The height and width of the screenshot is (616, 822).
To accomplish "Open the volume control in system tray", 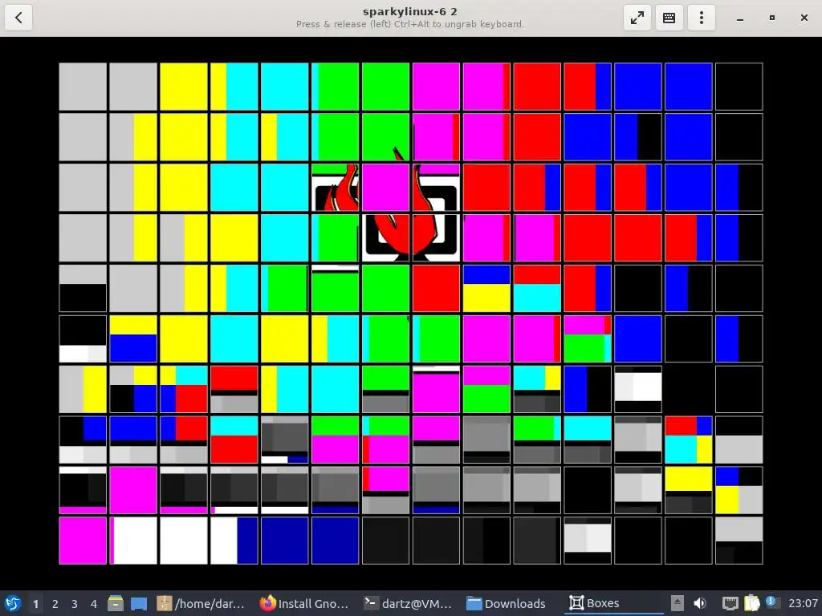I will (699, 603).
